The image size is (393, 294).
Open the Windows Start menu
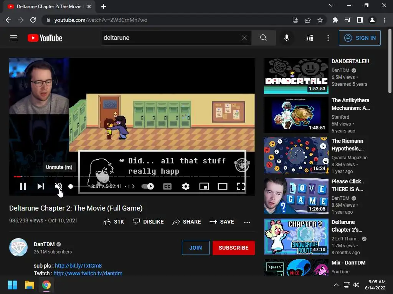[x=12, y=285]
